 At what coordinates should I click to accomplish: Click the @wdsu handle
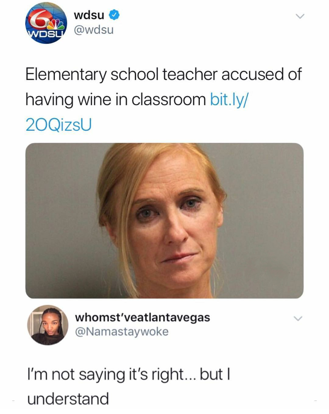click(94, 30)
